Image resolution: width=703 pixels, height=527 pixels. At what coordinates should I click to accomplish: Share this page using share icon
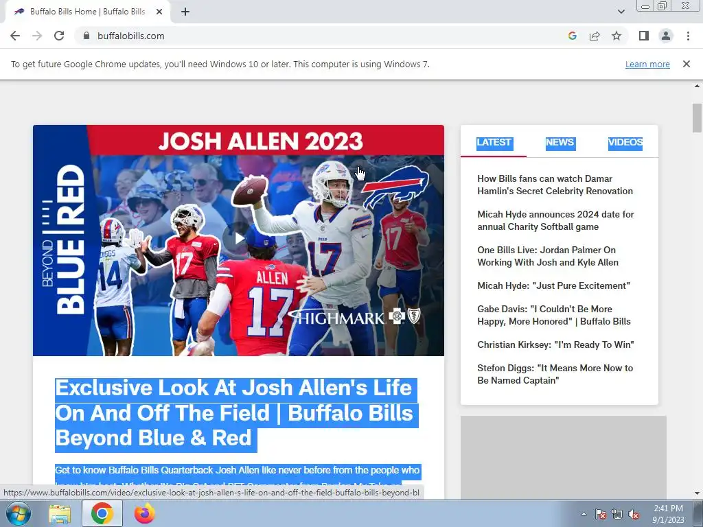(x=595, y=36)
